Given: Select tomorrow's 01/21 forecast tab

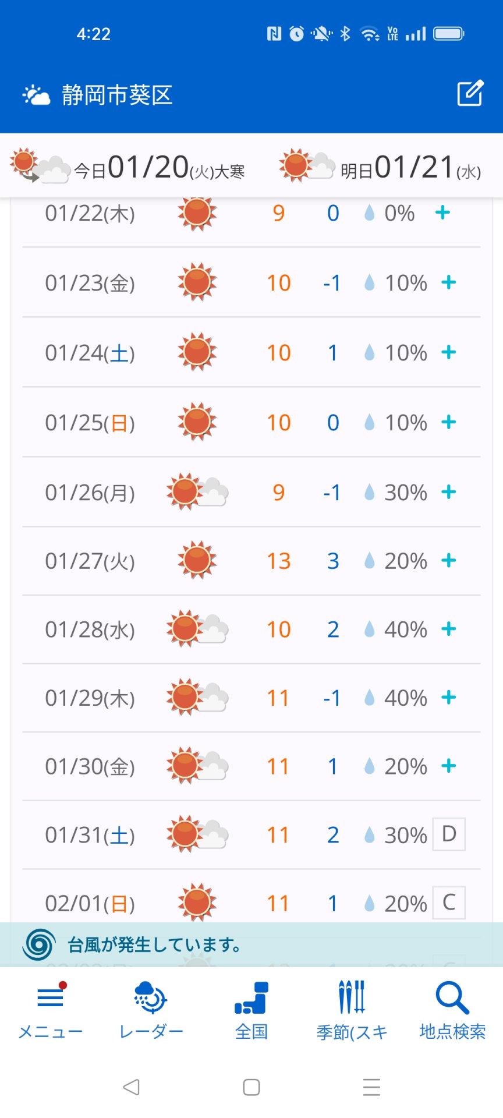Looking at the screenshot, I should tap(381, 167).
